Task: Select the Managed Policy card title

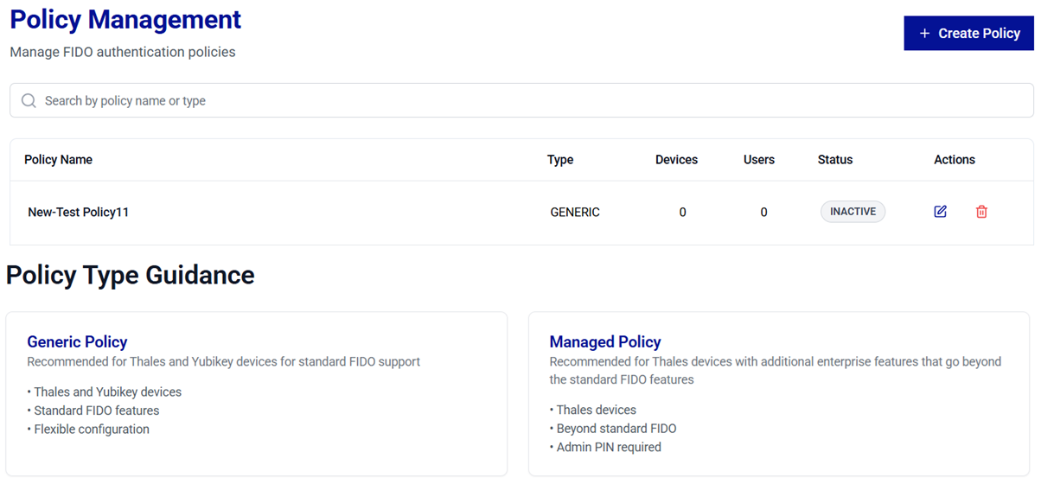Action: click(604, 341)
